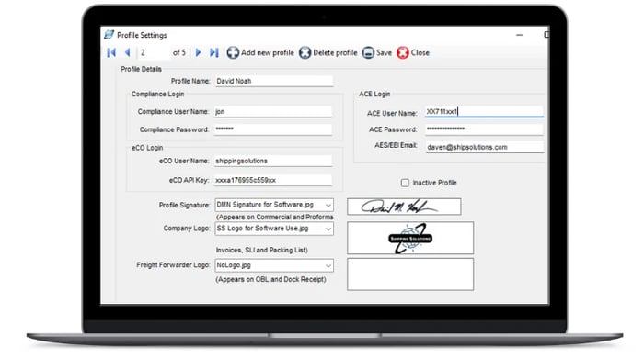The height and width of the screenshot is (358, 644).
Task: Open the Profile Signature dropdown
Action: point(328,205)
